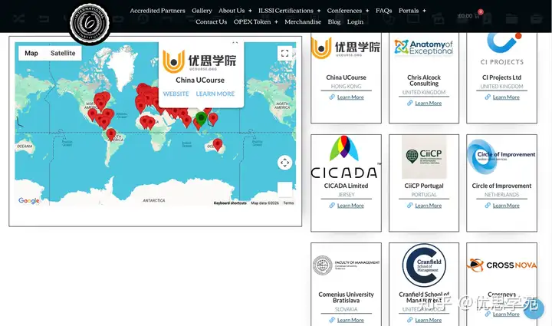Click the red map pin on Australia
The height and width of the screenshot is (326, 552).
point(218,145)
